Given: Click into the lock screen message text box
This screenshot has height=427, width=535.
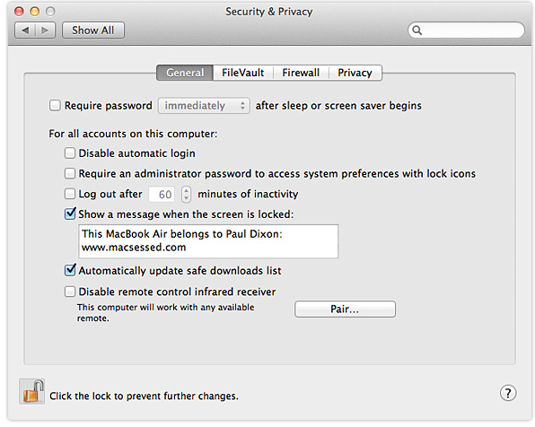Looking at the screenshot, I should (208, 241).
